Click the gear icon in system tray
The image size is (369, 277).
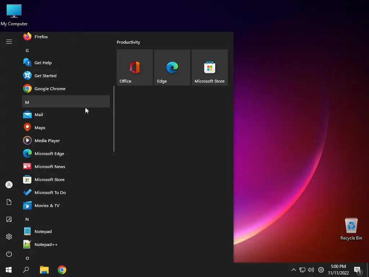pyautogui.click(x=321, y=270)
